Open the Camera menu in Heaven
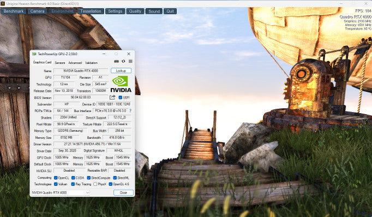Screen dimensions: 372x217 tap(37, 11)
